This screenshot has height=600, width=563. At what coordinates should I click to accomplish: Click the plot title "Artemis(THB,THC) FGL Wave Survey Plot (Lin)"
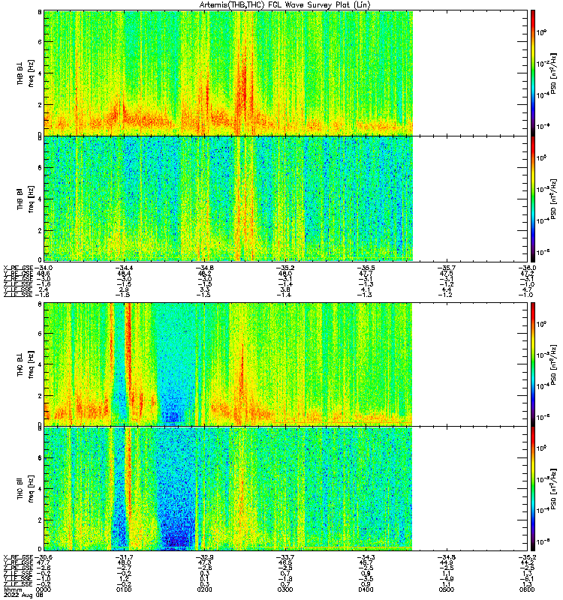[285, 5]
